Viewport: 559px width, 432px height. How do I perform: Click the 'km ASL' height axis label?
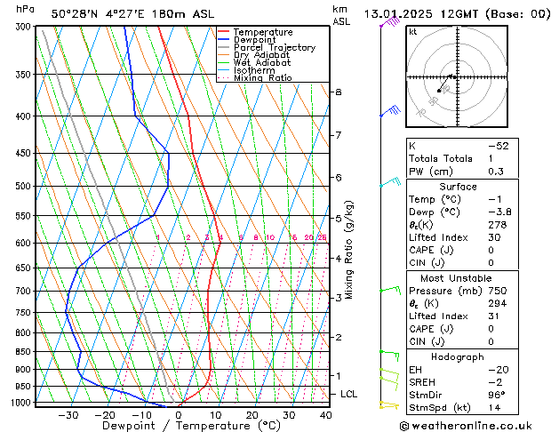click(341, 15)
